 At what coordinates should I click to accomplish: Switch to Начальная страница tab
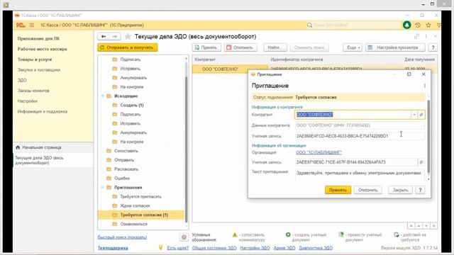[53, 147]
